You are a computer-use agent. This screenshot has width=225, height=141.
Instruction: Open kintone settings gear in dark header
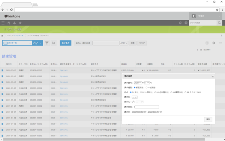pyautogui.click(x=180, y=23)
